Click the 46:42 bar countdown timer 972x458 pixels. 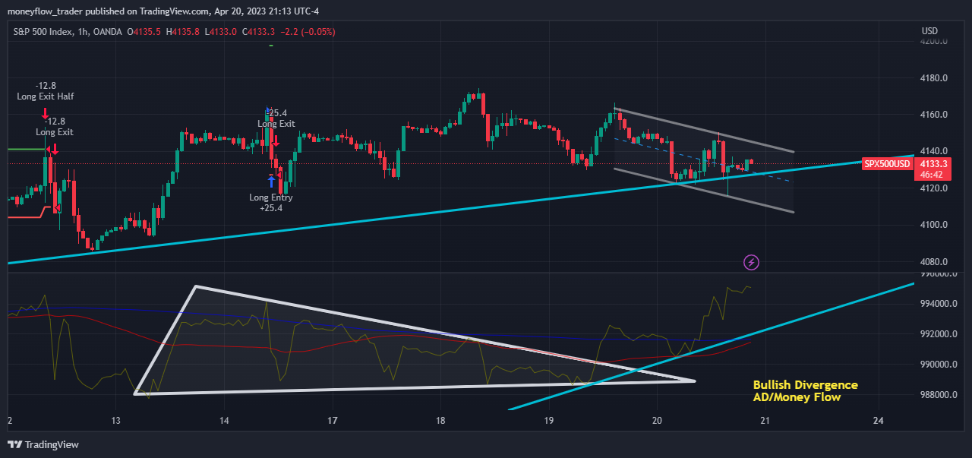931,175
